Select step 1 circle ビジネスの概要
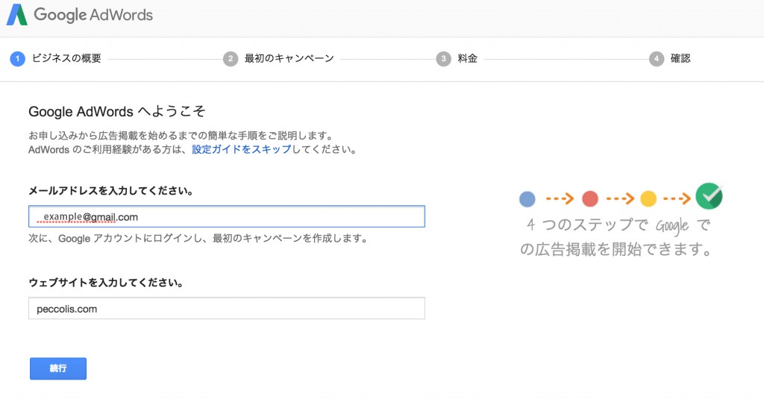The image size is (764, 399). coord(18,59)
